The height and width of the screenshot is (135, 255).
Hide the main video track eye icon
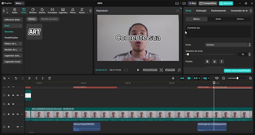(x=13, y=114)
